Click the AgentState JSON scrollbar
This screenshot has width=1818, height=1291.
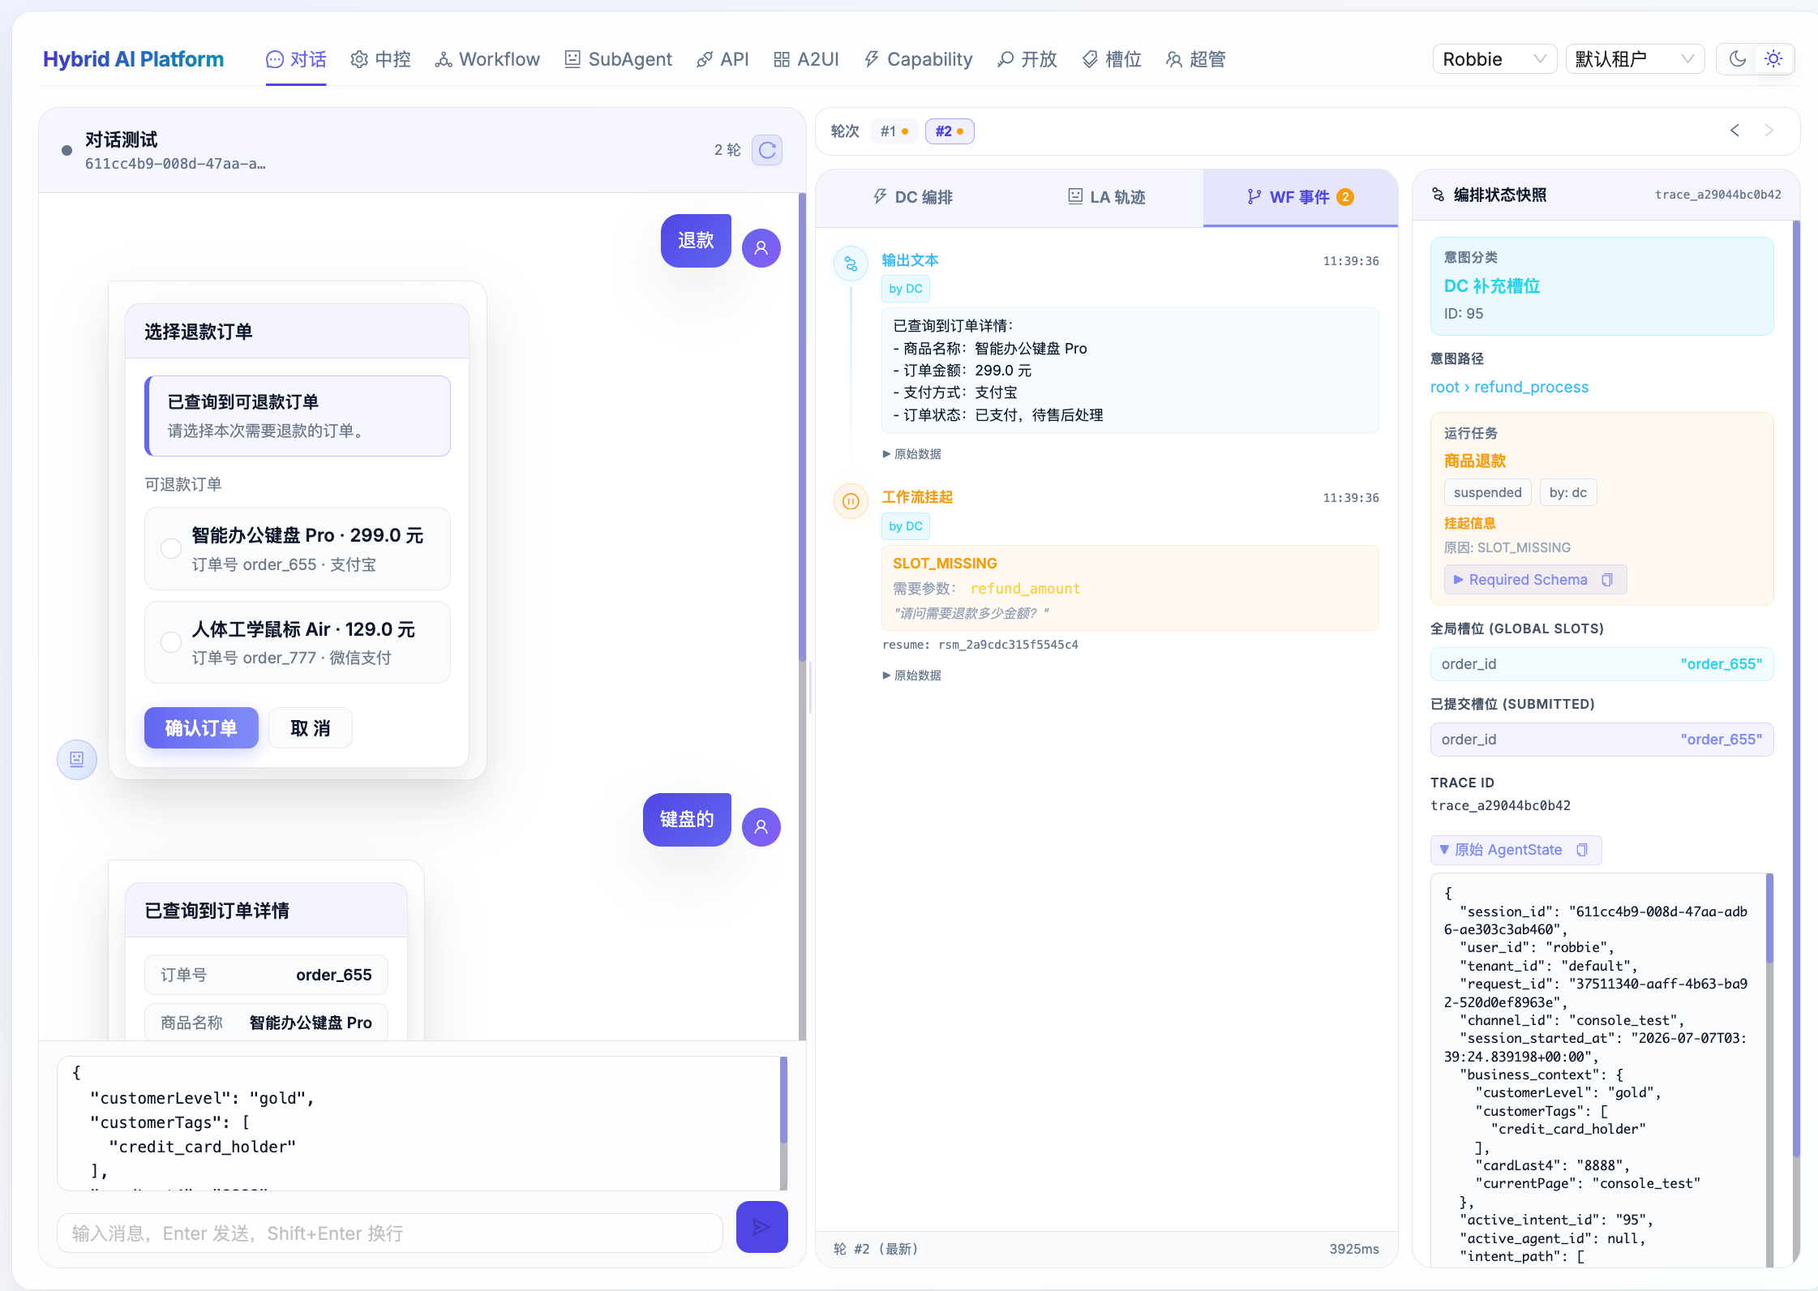(x=1769, y=919)
